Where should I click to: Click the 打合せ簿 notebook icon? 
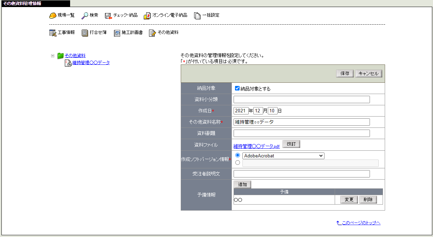[x=85, y=33]
